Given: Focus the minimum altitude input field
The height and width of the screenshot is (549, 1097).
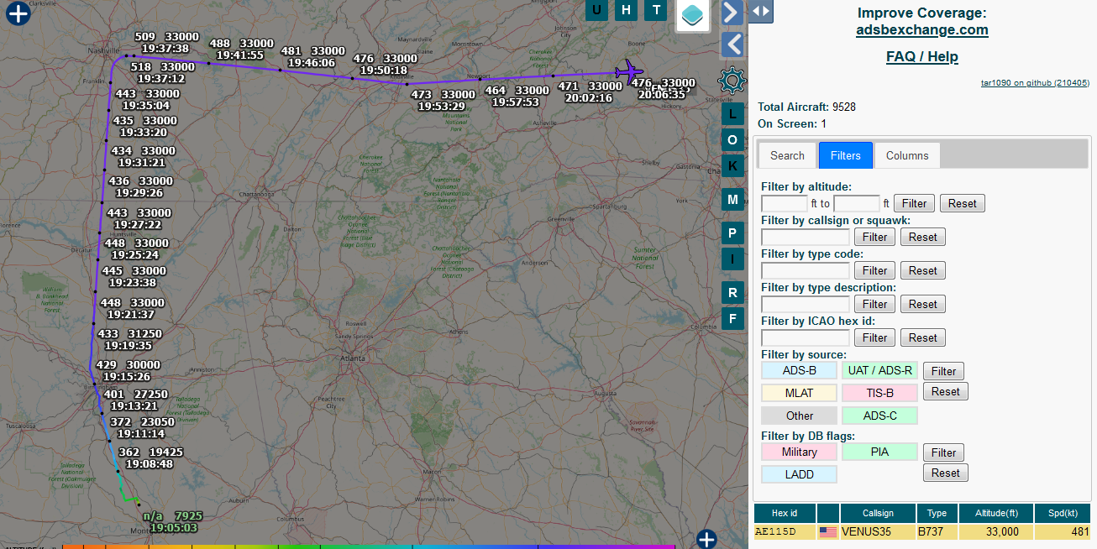Looking at the screenshot, I should point(785,203).
